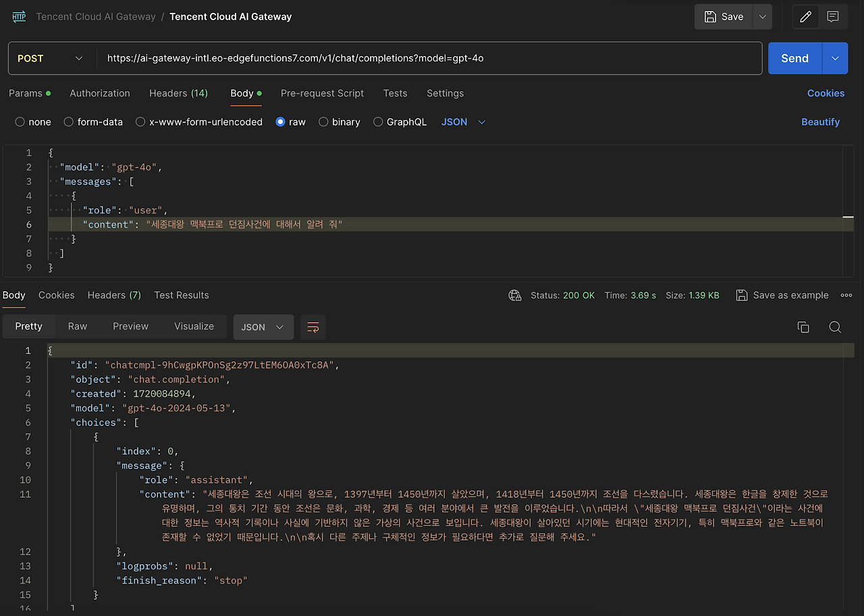Expand the Send options arrow
The height and width of the screenshot is (616, 864).
[x=835, y=59]
